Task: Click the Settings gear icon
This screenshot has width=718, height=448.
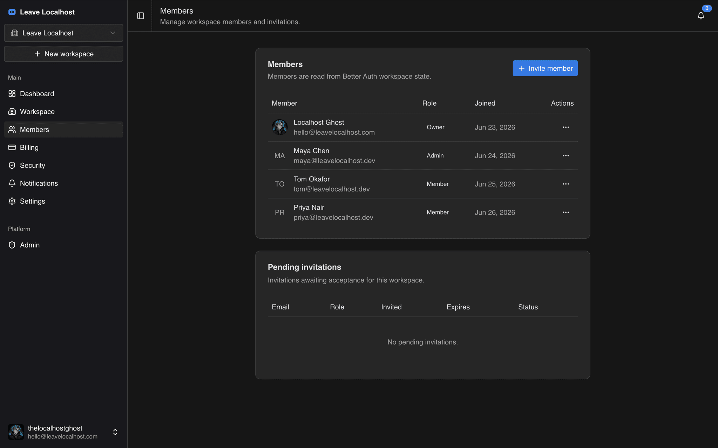Action: pyautogui.click(x=12, y=201)
